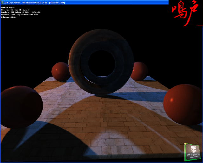Select the FPS Max/Min/Avg statistics line

[x=16, y=10]
